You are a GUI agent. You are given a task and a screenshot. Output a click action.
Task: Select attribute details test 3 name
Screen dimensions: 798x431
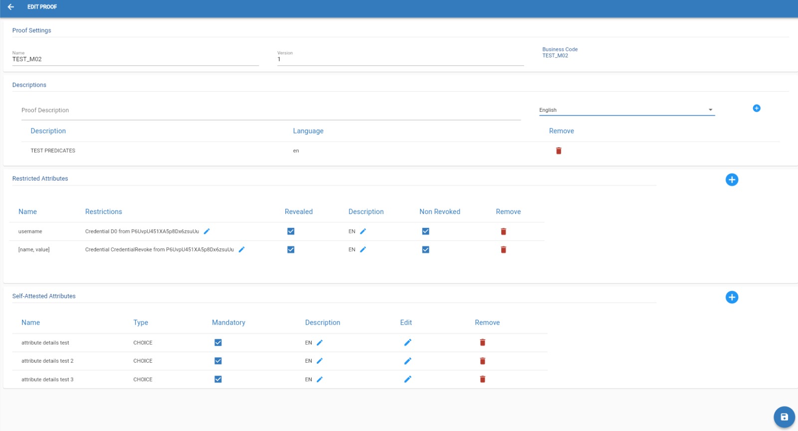tap(47, 380)
